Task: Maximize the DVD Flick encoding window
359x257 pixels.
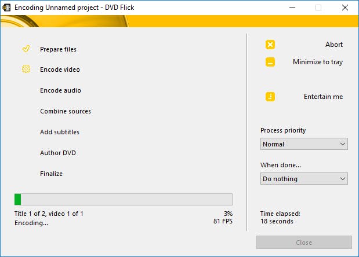Action: pyautogui.click(x=318, y=8)
